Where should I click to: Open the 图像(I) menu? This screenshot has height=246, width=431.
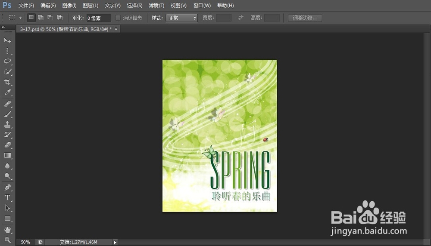(x=69, y=6)
